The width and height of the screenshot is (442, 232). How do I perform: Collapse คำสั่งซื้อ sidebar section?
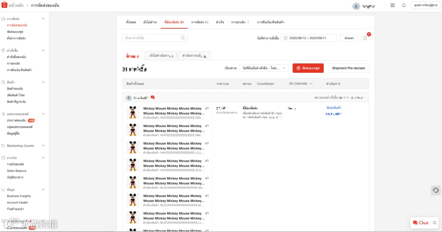pos(43,51)
